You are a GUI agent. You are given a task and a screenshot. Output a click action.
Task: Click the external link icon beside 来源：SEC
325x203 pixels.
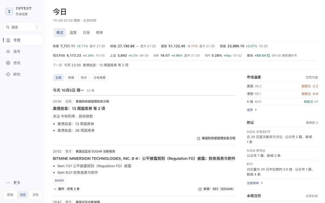[x=200, y=189]
